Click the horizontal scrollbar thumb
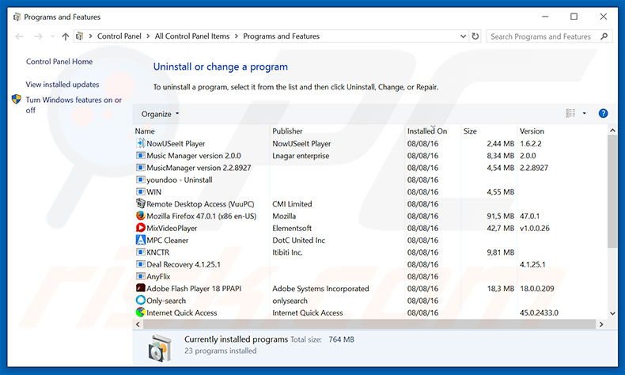This screenshot has width=625, height=375. coord(369,324)
